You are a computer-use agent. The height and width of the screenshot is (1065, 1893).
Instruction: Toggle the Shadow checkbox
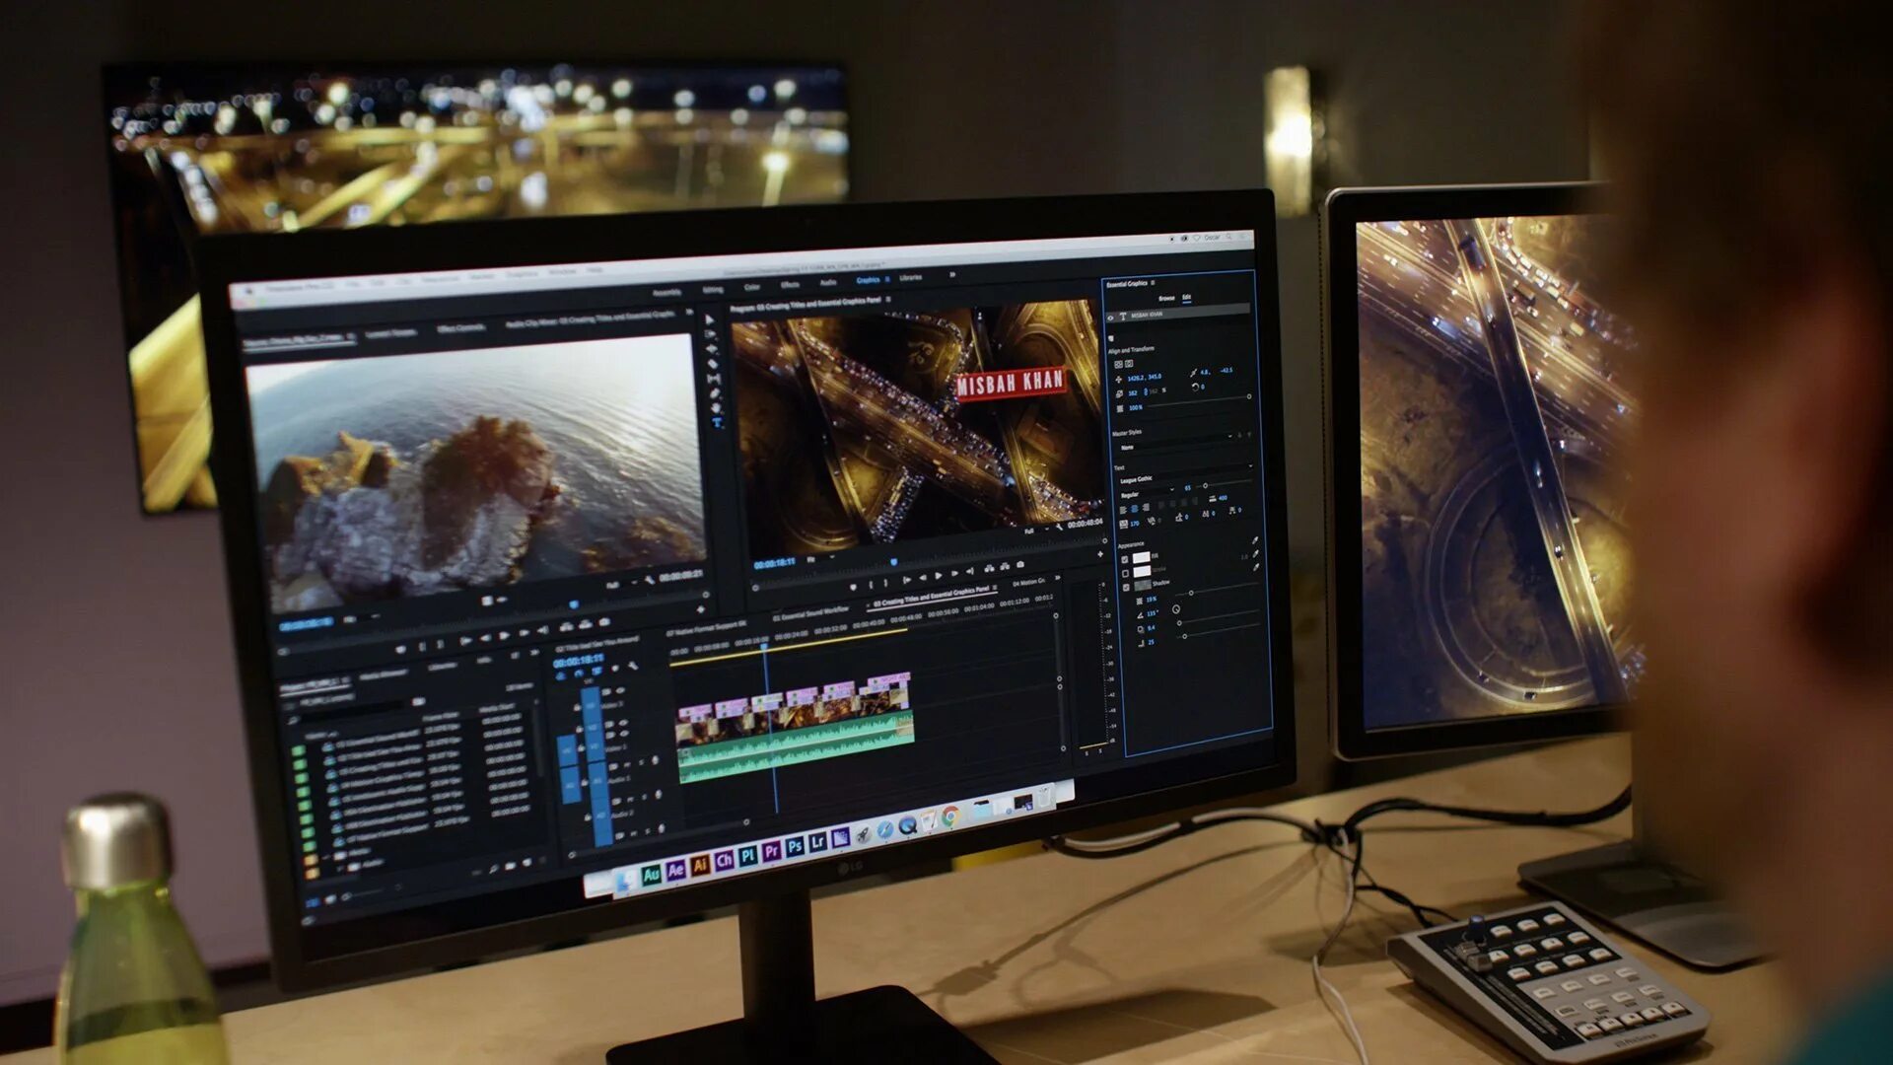[x=1126, y=587]
